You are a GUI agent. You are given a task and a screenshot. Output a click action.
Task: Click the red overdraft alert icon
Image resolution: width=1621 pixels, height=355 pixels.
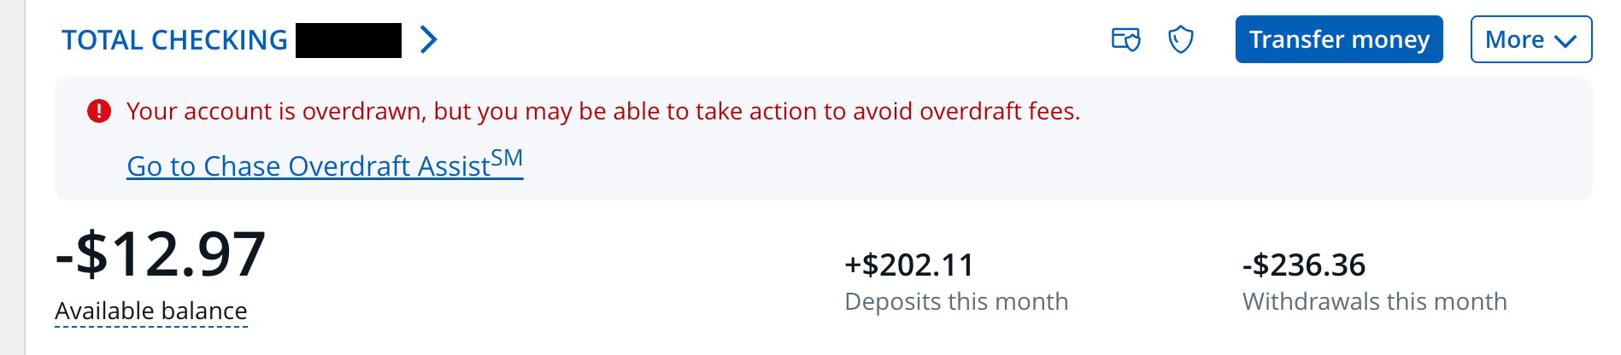(99, 111)
